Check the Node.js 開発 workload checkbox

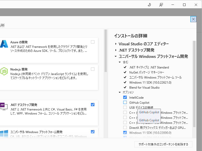(x=93, y=69)
